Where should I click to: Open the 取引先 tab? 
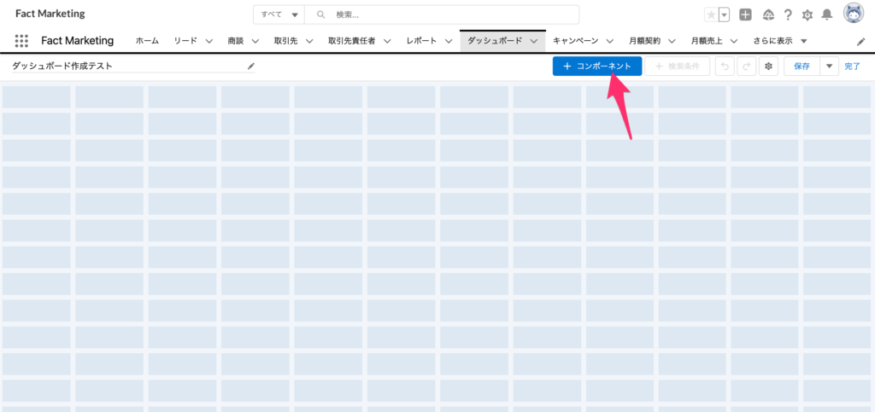click(286, 41)
